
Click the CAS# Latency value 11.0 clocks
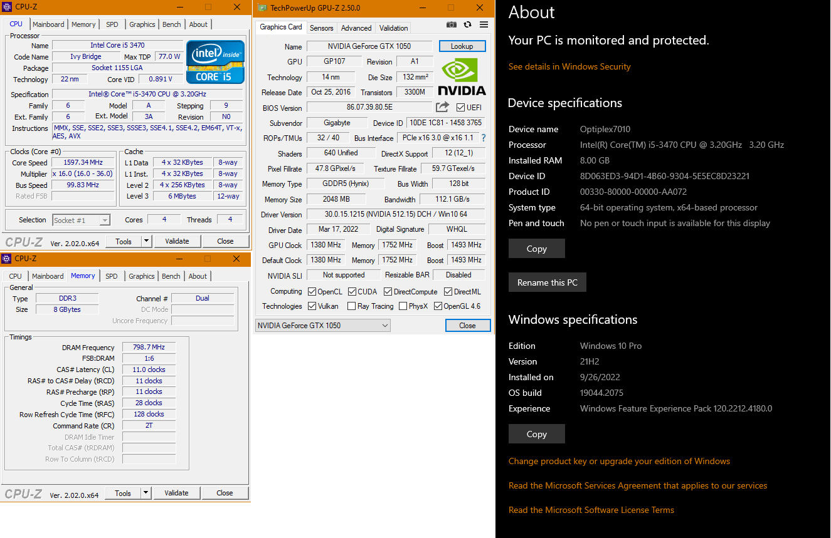[x=149, y=370]
